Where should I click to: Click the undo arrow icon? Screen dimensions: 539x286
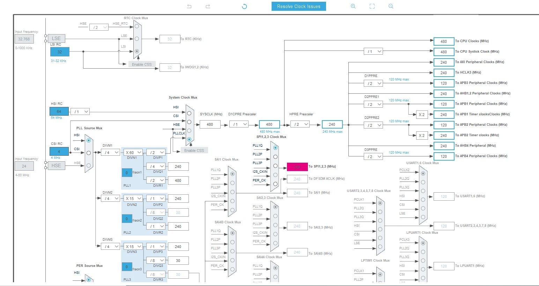(189, 6)
